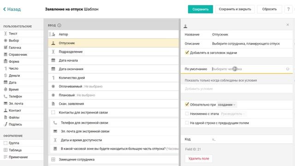
Task: Close the field properties panel
Action: 288,24
